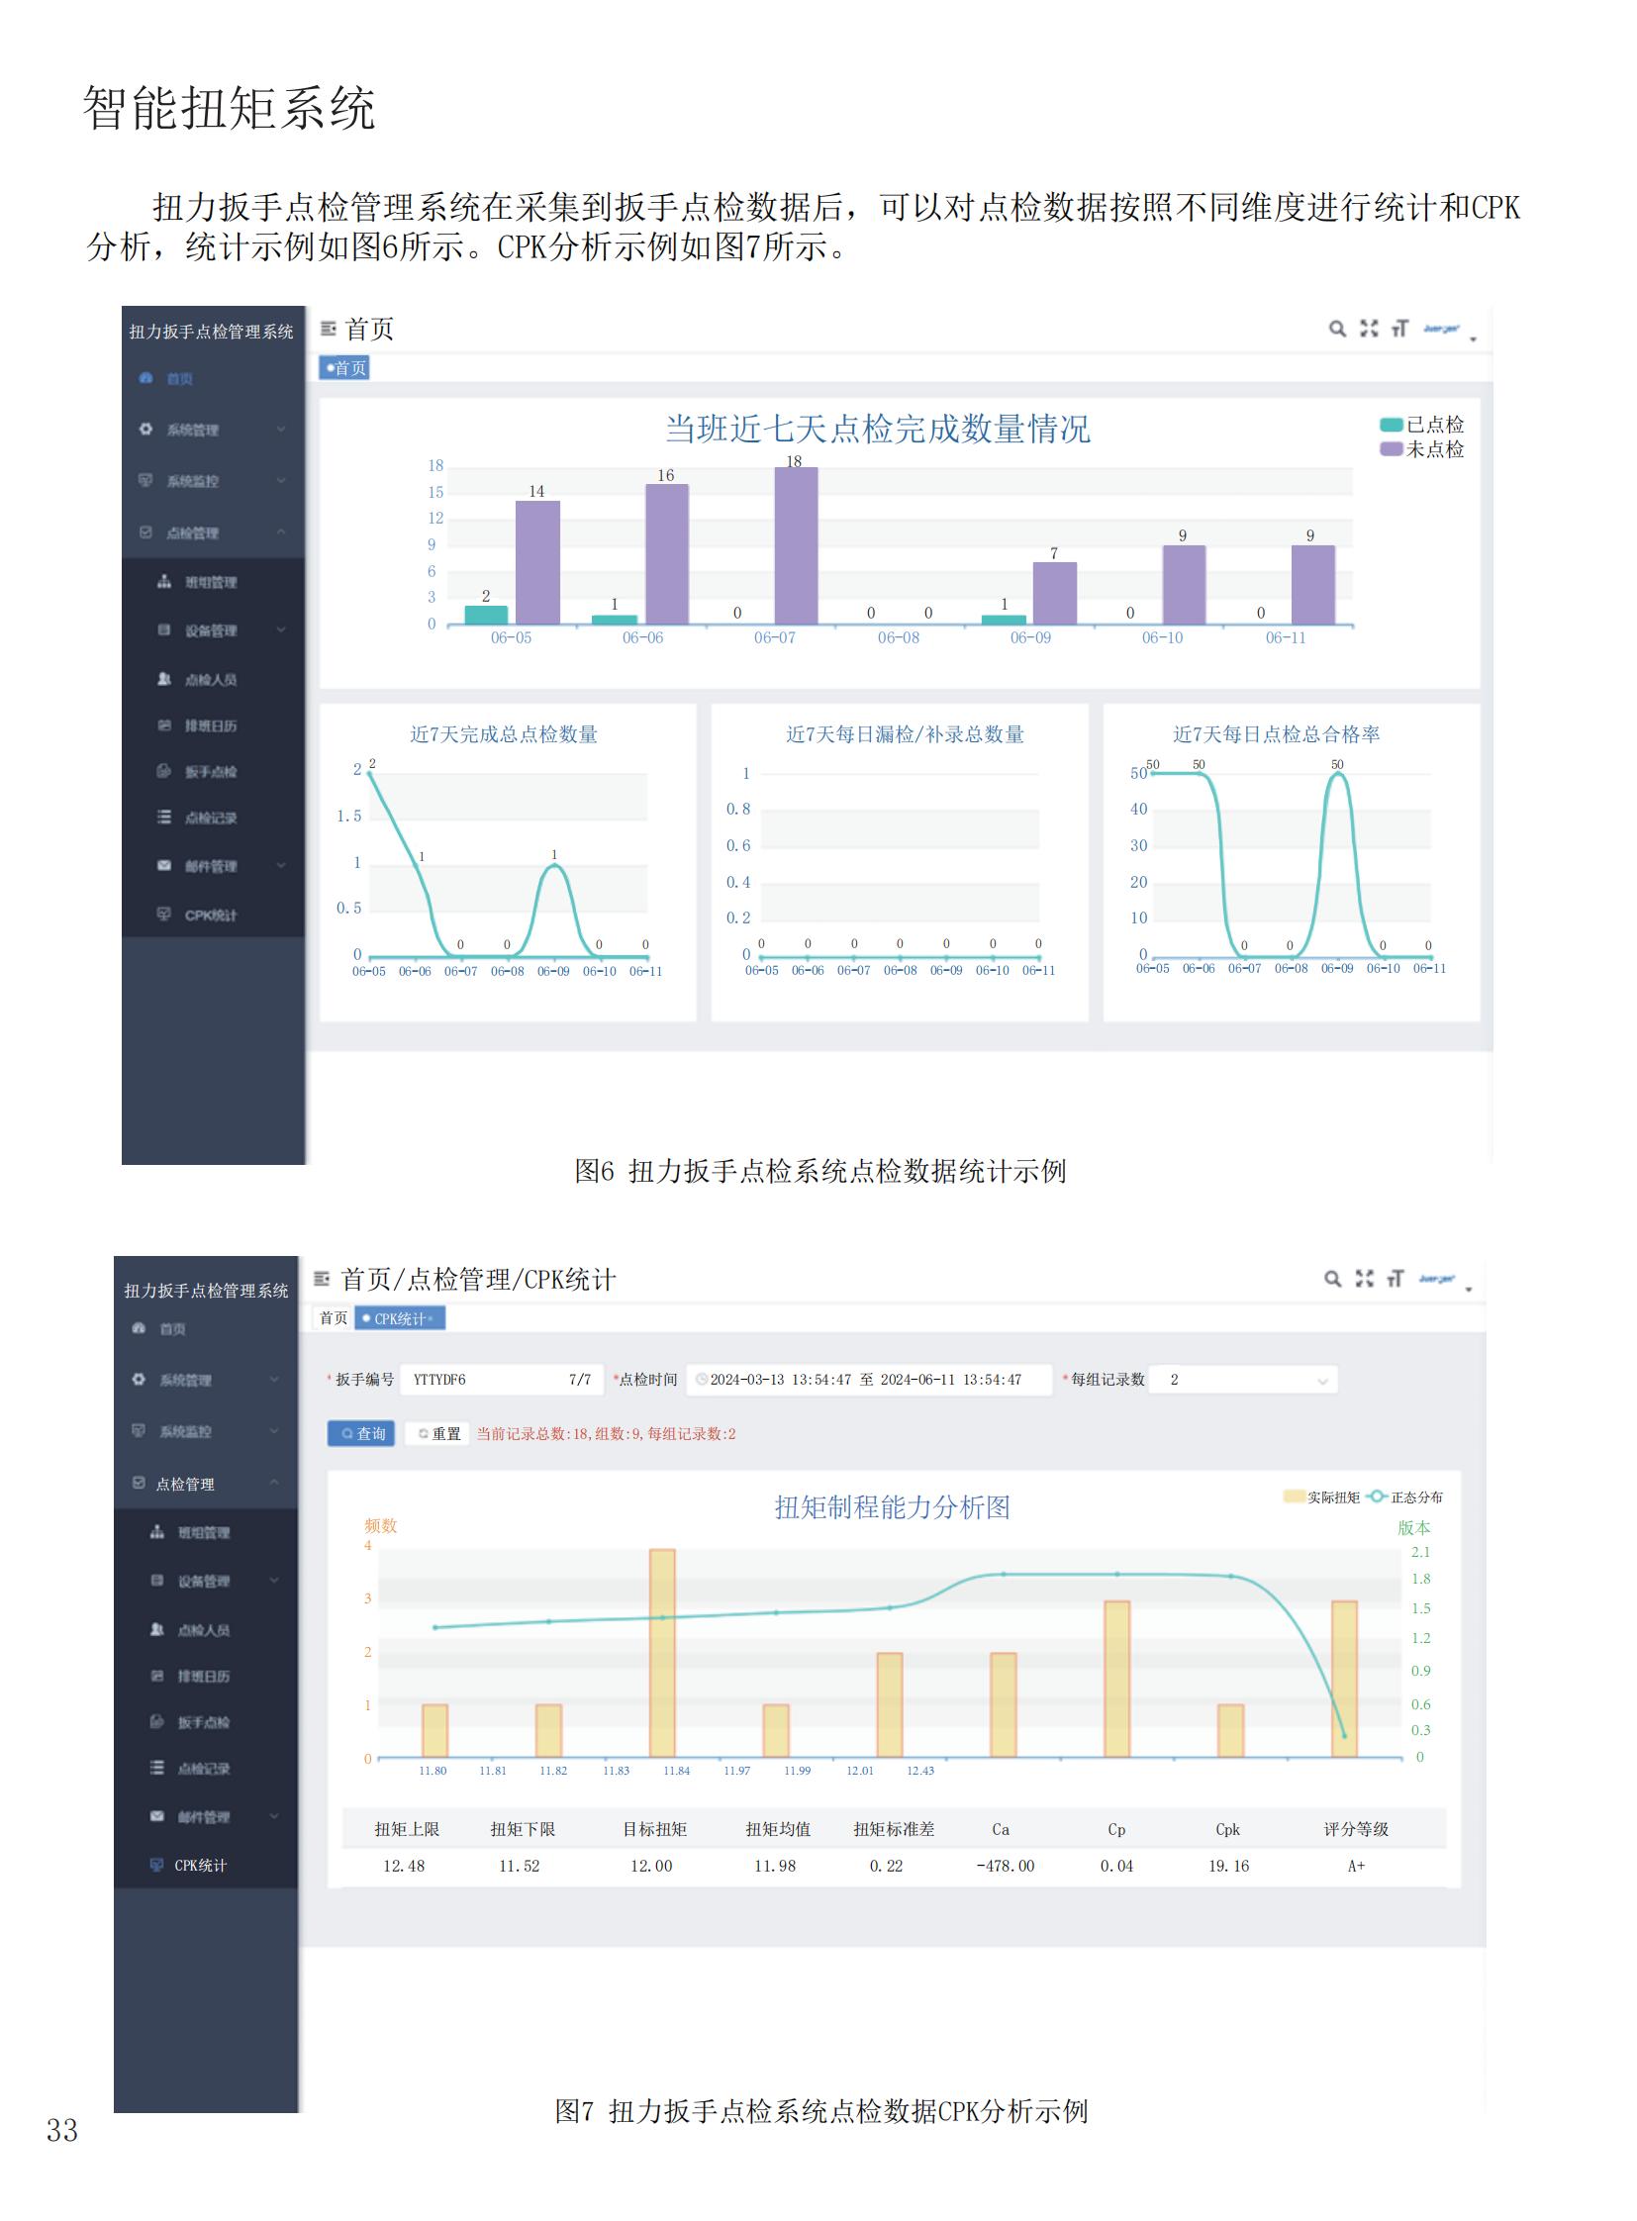Image resolution: width=1637 pixels, height=2221 pixels.
Task: Click the 重置 button
Action: 438,1434
